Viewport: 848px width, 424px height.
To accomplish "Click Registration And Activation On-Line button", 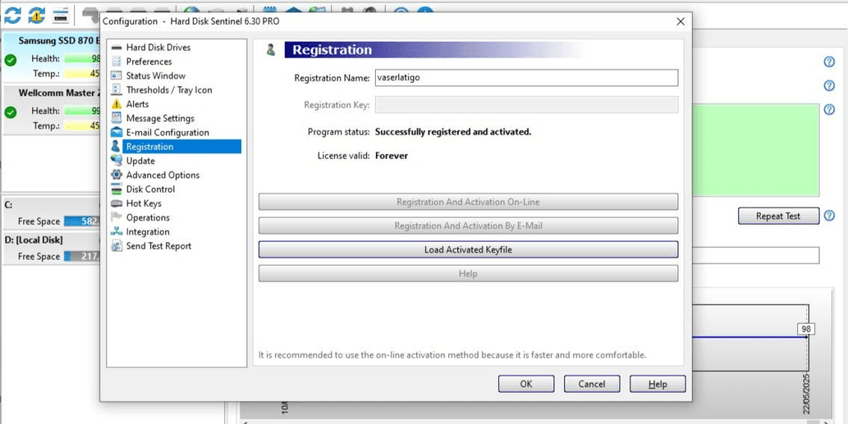I will coord(469,202).
